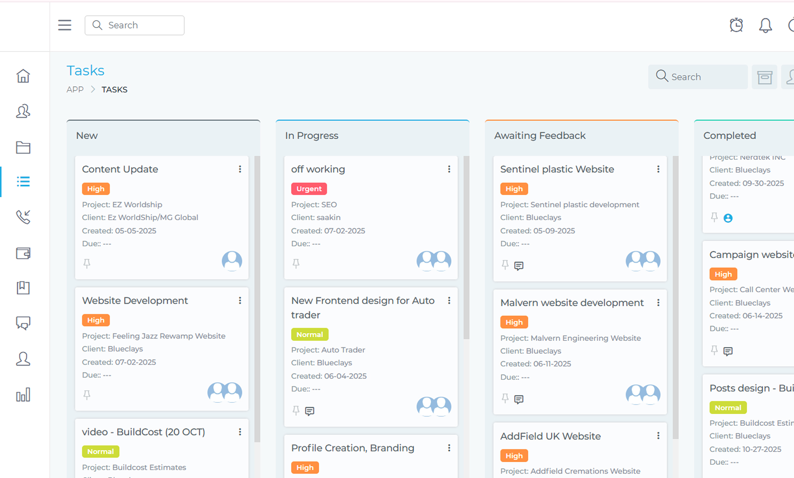
Task: Click the APP breadcrumb link
Action: (x=75, y=90)
